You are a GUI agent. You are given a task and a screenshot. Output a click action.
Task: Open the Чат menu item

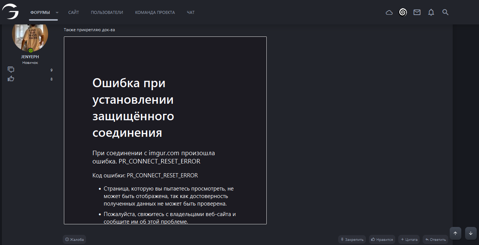tap(190, 12)
